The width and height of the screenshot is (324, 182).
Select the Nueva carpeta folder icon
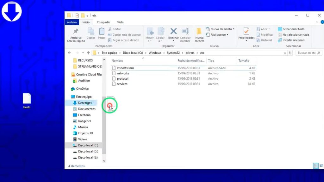pyautogui.click(x=199, y=31)
